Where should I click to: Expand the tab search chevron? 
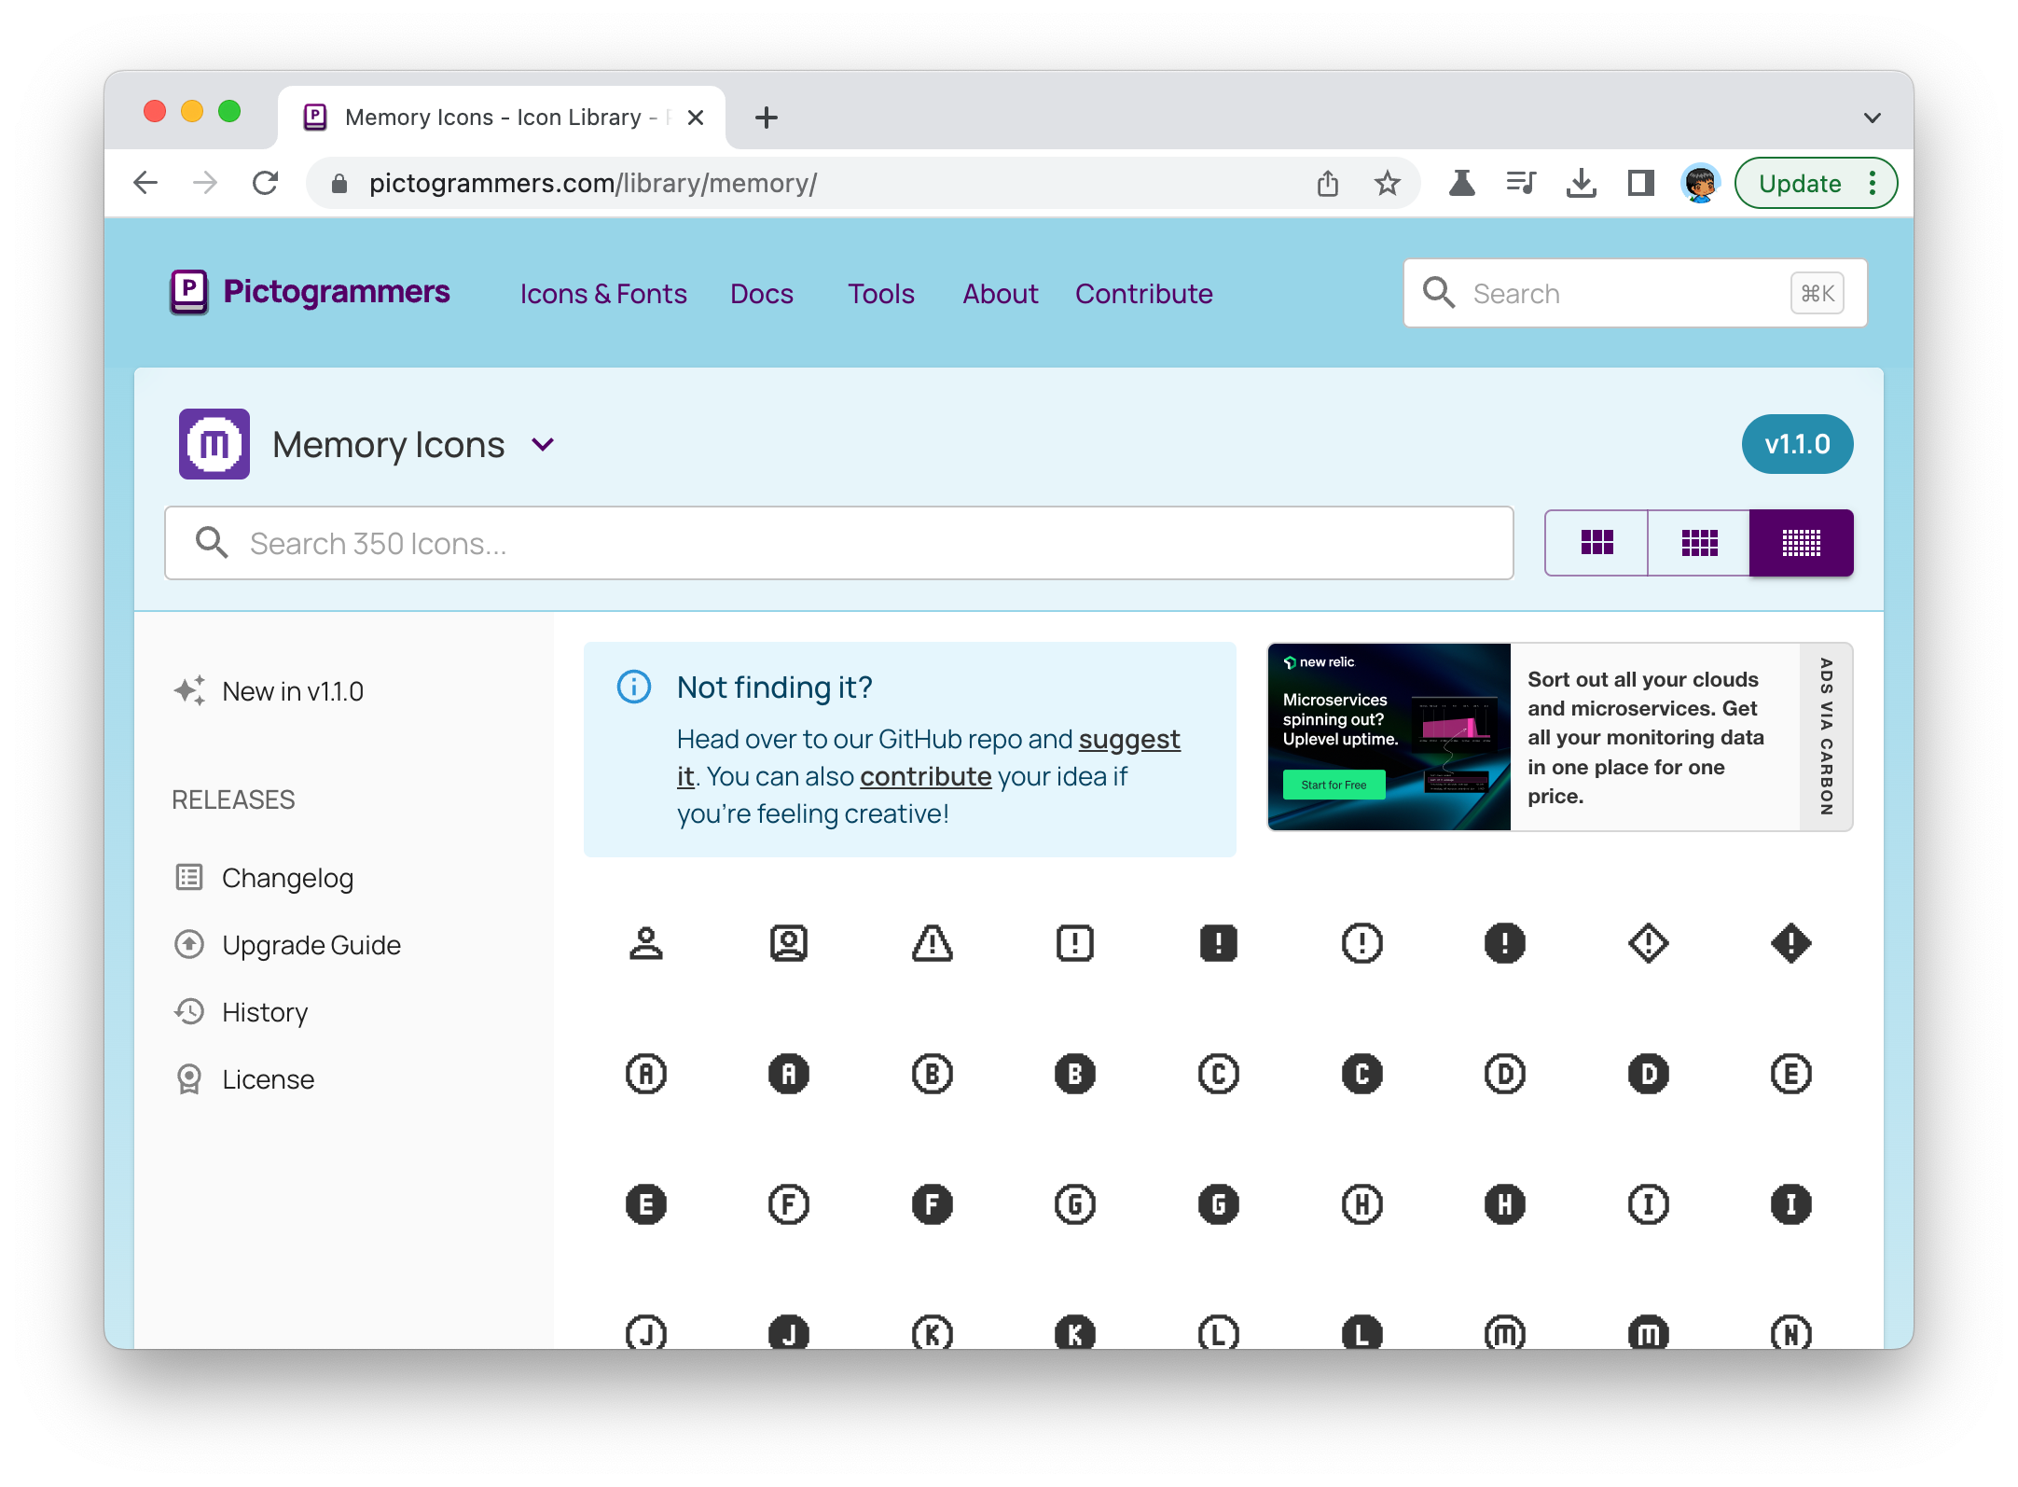pos(1872,118)
